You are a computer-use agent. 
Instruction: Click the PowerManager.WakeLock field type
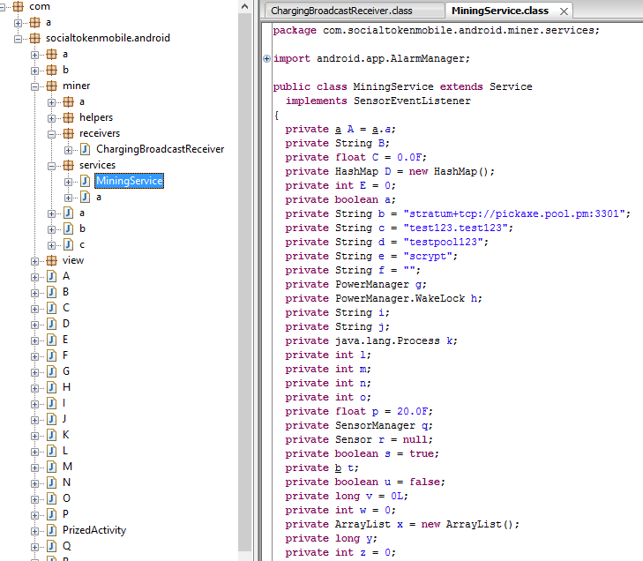(400, 298)
